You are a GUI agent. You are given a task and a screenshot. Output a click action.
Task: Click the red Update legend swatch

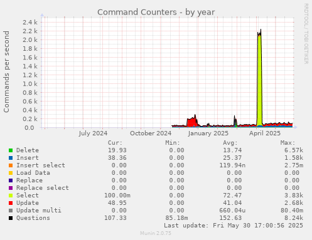click(x=11, y=203)
